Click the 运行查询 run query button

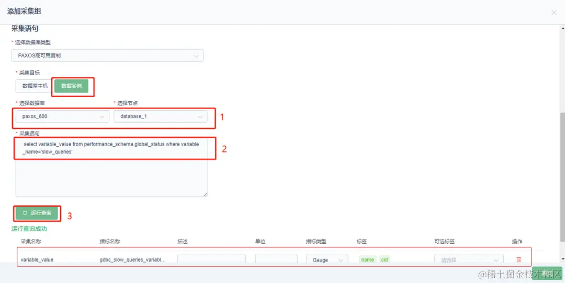tap(37, 213)
